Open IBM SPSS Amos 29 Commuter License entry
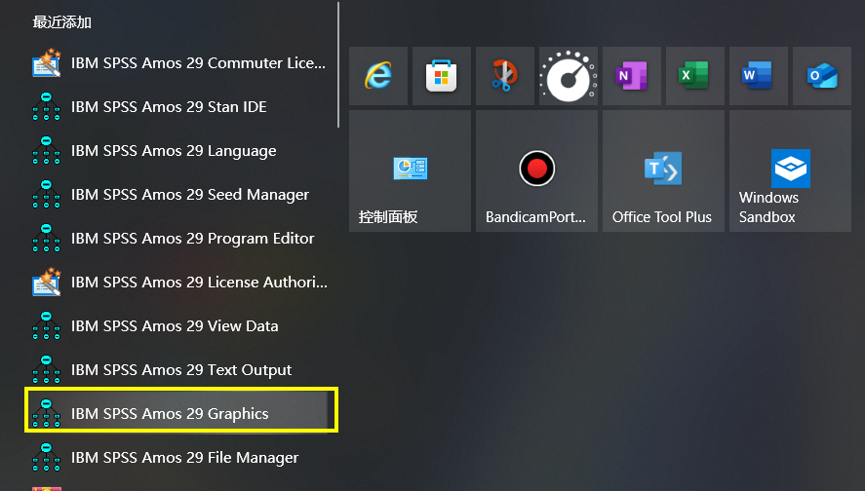This screenshot has width=865, height=491. tap(180, 63)
